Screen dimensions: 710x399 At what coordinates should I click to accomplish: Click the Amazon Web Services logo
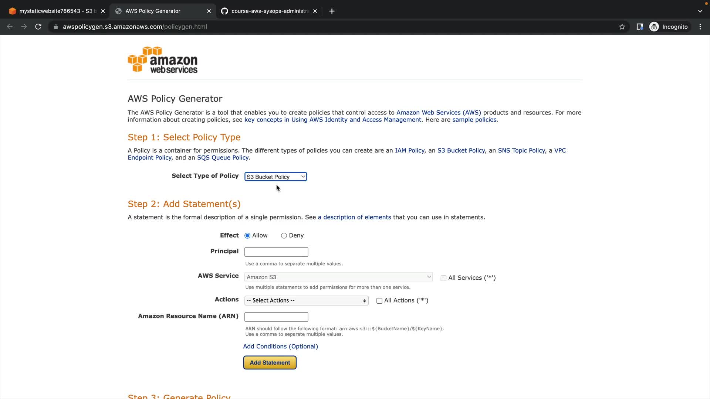click(x=162, y=60)
